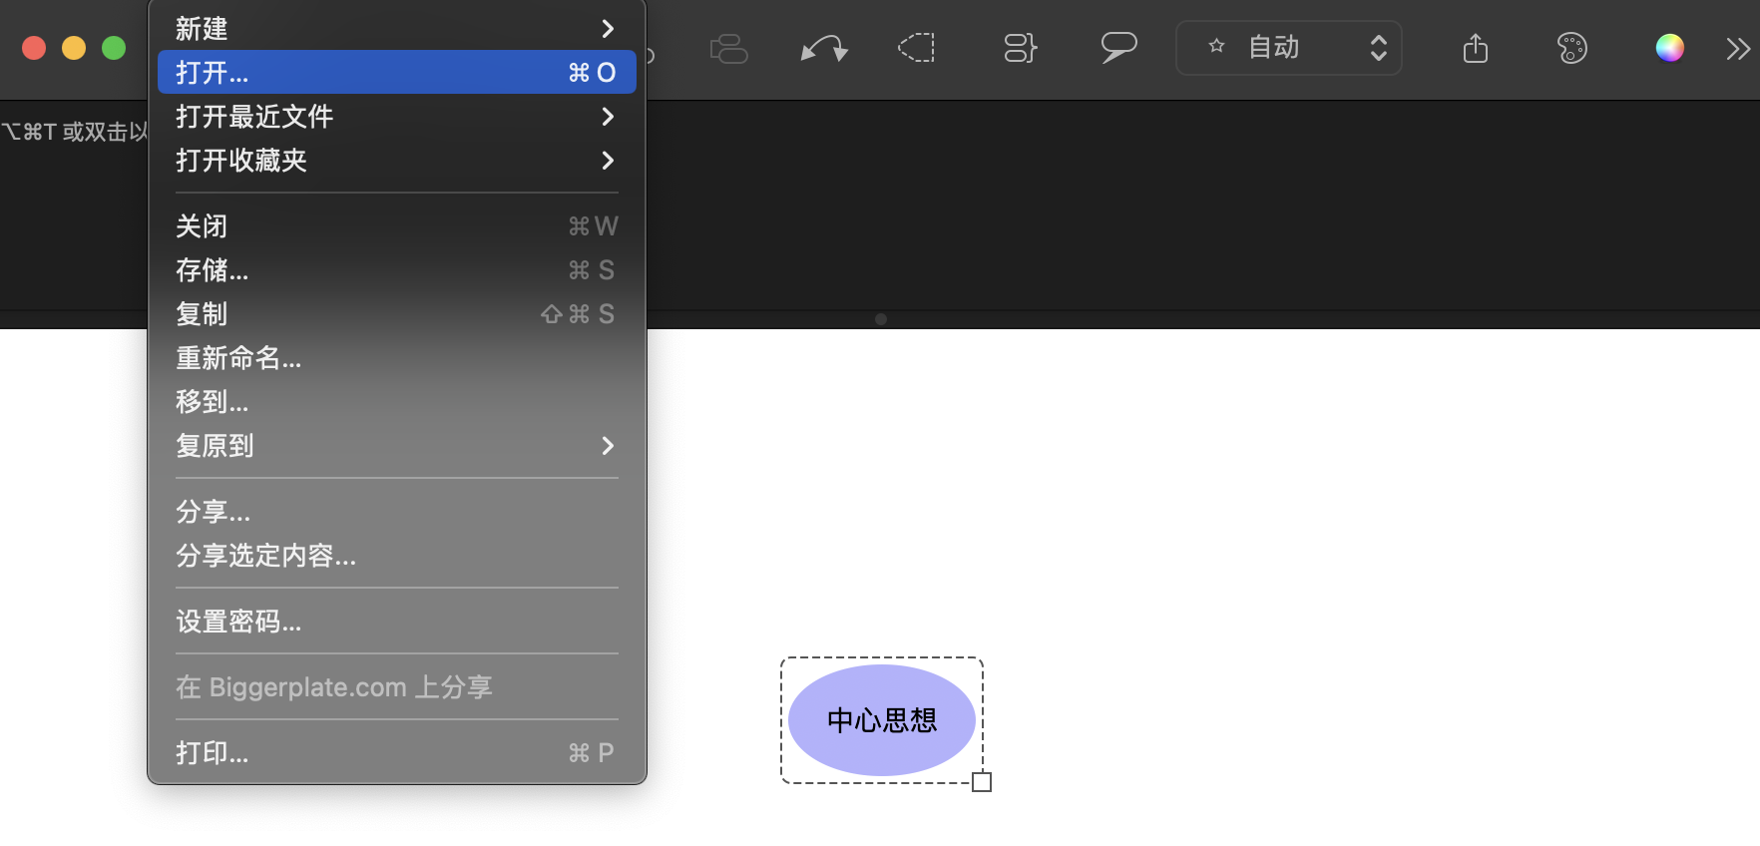The image size is (1760, 846).
Task: Select 存储… menu item
Action: click(396, 269)
